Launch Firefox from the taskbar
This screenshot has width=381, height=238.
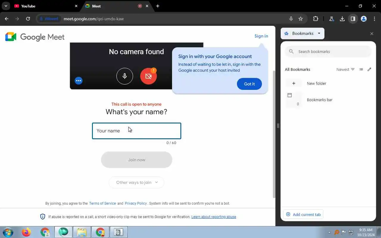(26, 232)
